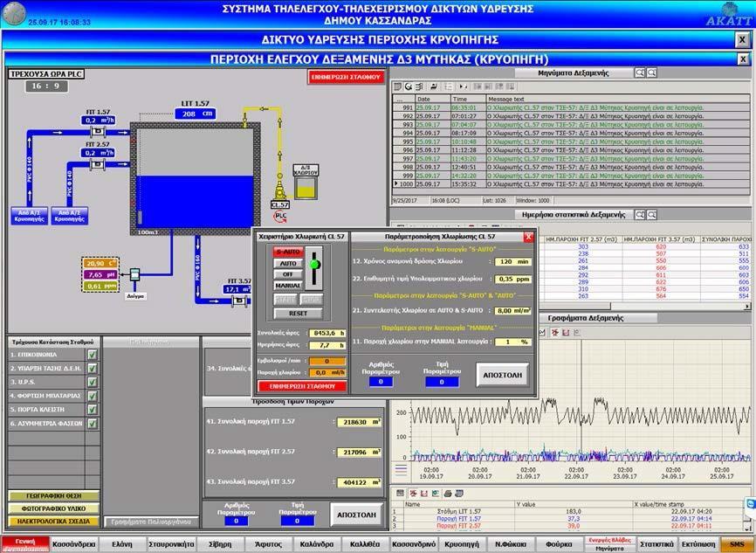This screenshot has height=553, width=756.
Task: Toggle the 1. ΕΠΙΚΟΙΝΩΝΙΑ status checkbox
Action: [92, 354]
